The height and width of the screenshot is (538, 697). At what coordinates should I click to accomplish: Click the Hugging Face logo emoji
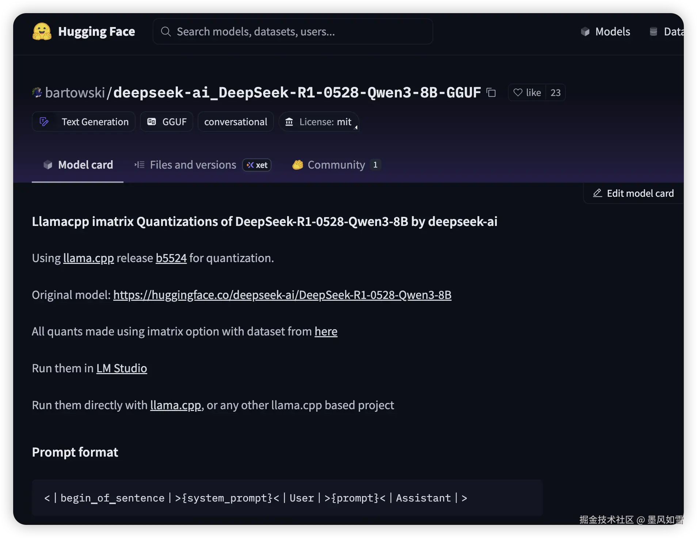pyautogui.click(x=42, y=32)
